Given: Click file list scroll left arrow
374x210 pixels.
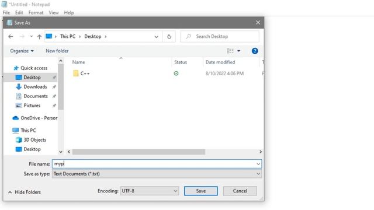Looking at the screenshot, I should [69, 152].
